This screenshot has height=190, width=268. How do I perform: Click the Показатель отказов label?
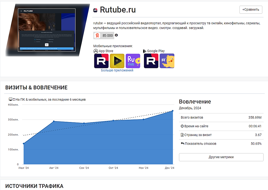(x=200, y=143)
